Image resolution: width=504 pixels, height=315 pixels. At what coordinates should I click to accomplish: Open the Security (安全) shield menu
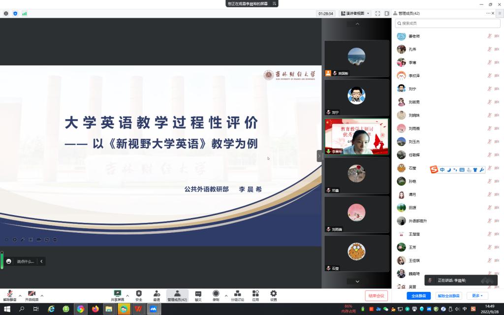click(139, 295)
